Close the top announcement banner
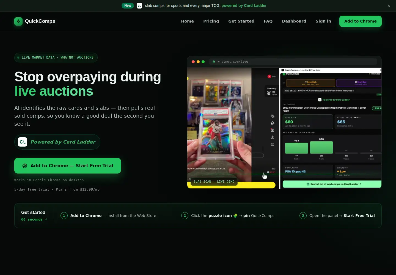This screenshot has width=396, height=275. [389, 6]
